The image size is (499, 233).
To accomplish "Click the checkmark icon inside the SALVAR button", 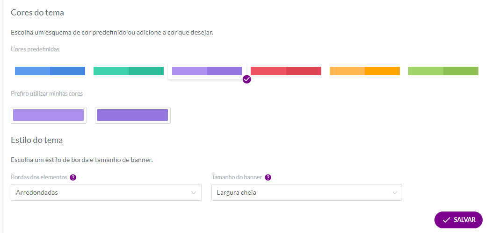I will [x=447, y=220].
